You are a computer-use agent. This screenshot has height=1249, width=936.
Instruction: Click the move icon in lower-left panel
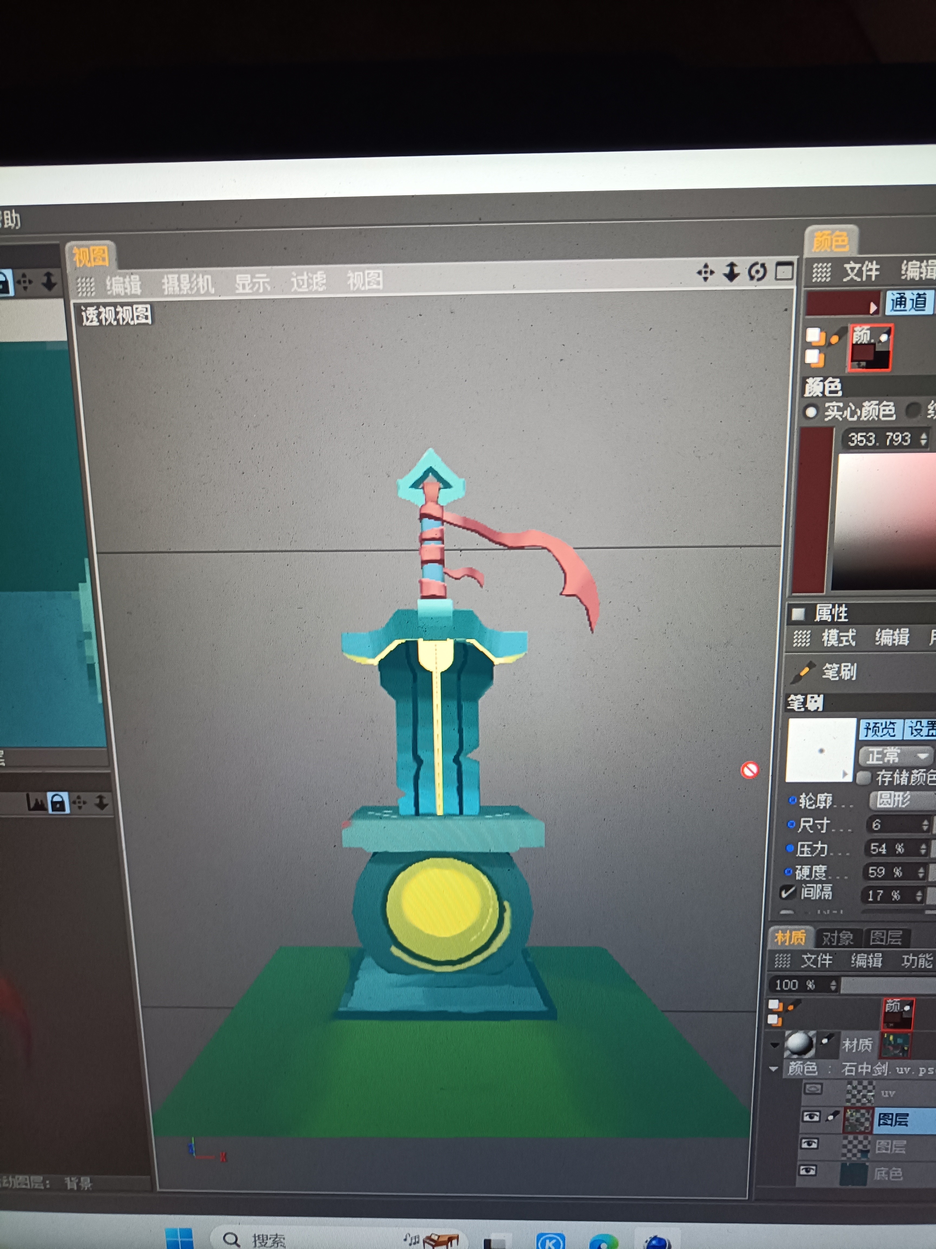pyautogui.click(x=80, y=802)
